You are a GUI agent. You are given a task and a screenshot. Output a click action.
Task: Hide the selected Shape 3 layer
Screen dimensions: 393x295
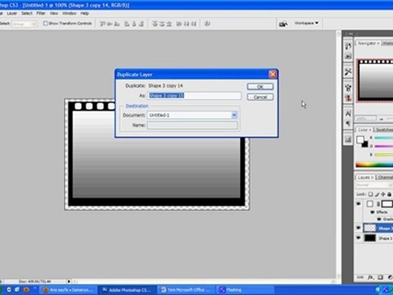click(359, 228)
